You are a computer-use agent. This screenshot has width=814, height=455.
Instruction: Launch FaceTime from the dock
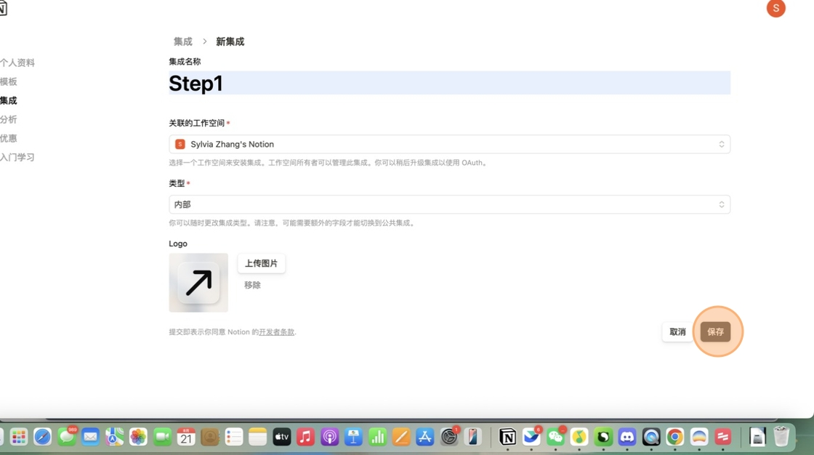[x=163, y=437]
